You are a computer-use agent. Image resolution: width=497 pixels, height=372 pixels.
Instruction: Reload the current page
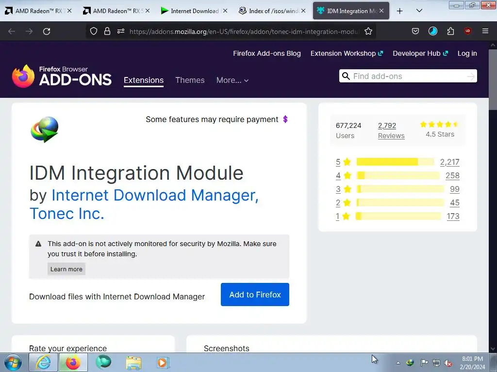tap(47, 31)
